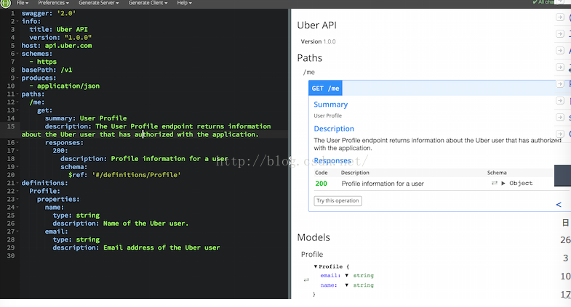Click the Schema column header
571x307 pixels.
click(x=497, y=173)
